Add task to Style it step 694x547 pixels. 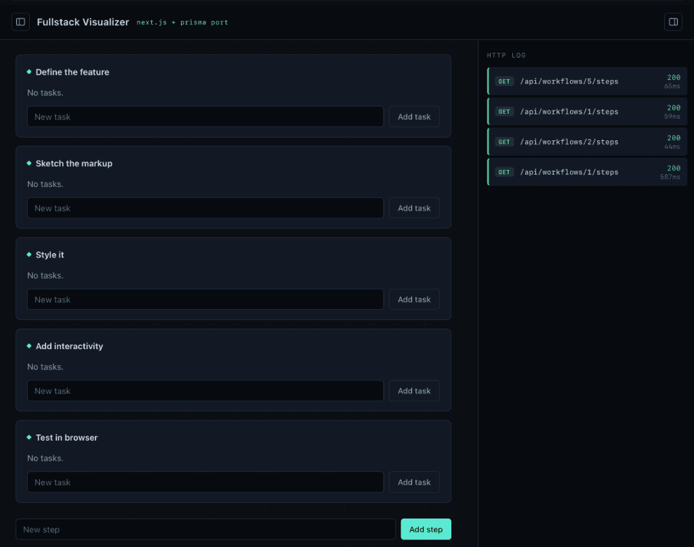pos(414,299)
